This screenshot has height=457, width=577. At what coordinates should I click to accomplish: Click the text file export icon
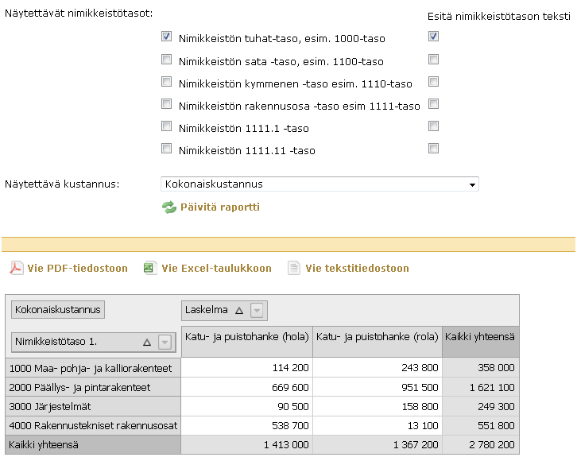294,268
